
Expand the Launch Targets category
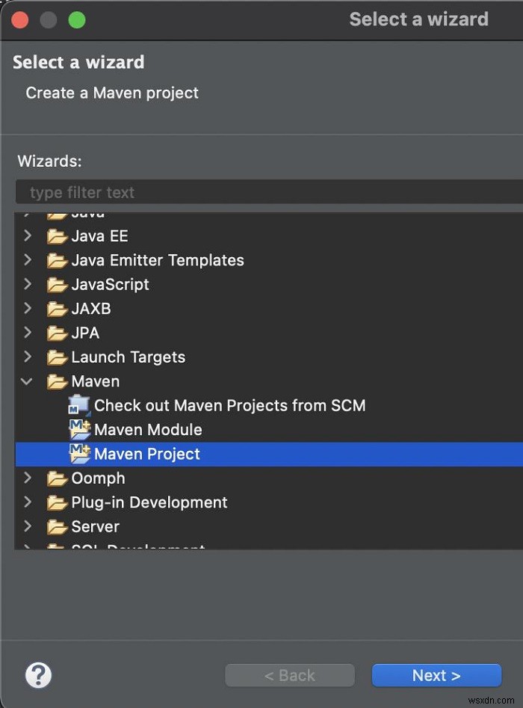click(27, 357)
